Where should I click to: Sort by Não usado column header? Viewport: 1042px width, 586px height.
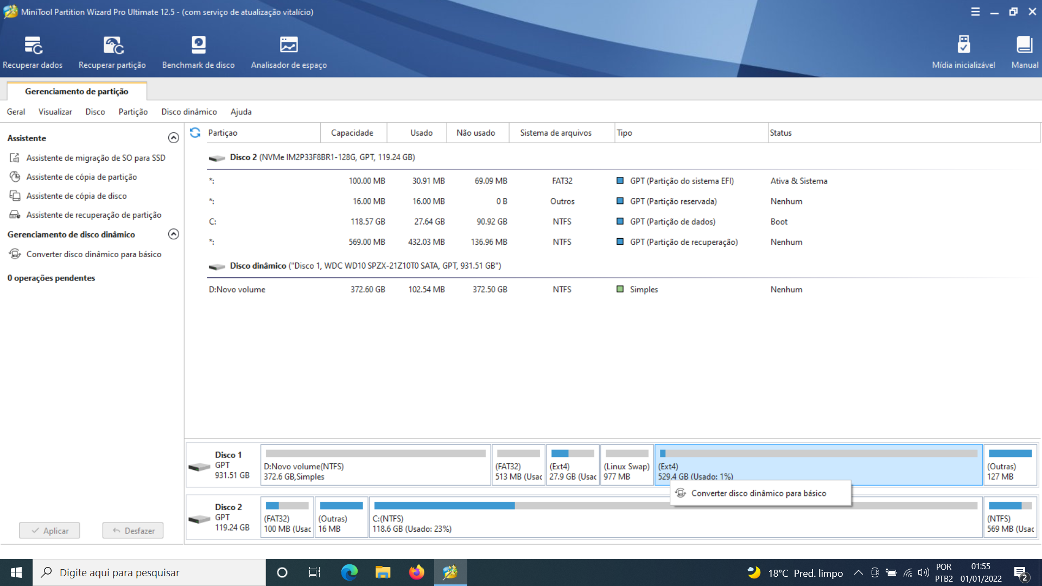(x=478, y=133)
